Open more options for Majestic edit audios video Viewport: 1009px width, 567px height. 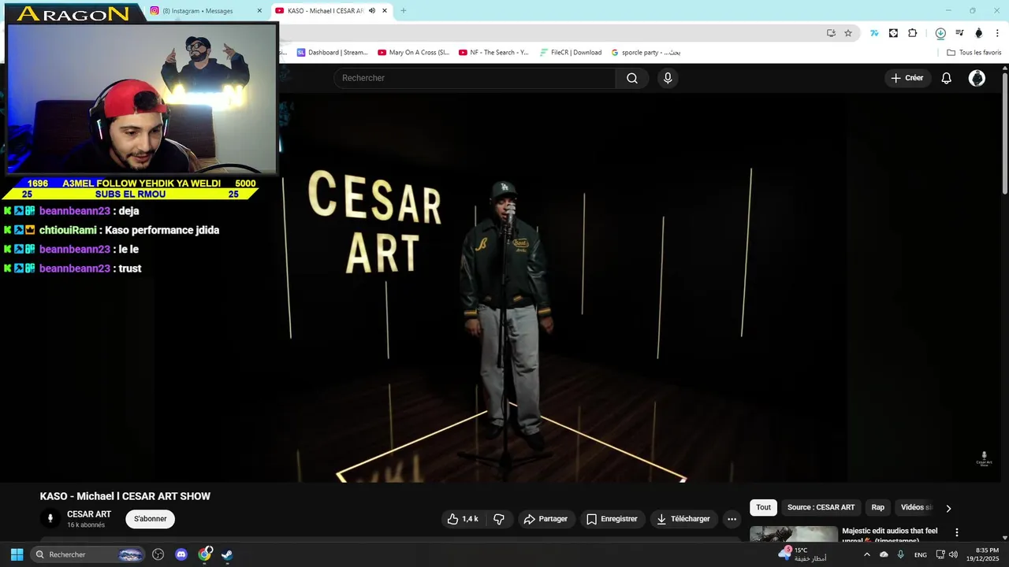click(x=957, y=533)
